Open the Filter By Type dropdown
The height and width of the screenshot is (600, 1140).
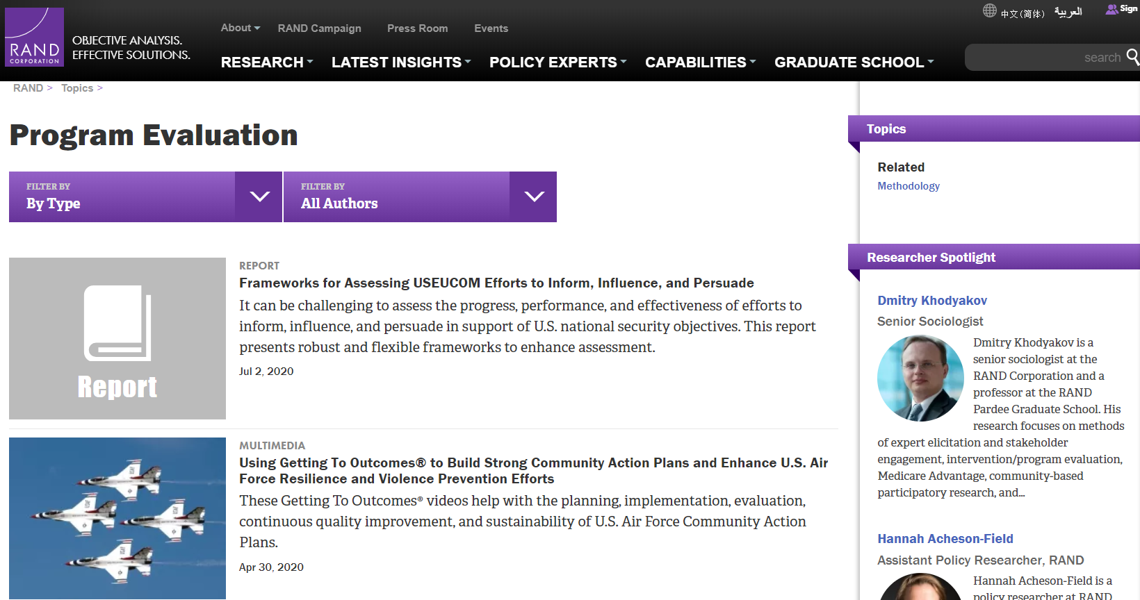(x=145, y=197)
